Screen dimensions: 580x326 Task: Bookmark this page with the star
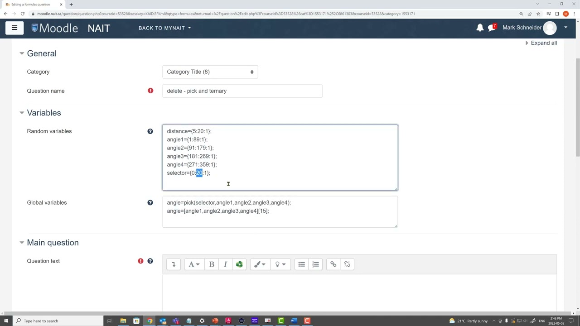pyautogui.click(x=538, y=14)
